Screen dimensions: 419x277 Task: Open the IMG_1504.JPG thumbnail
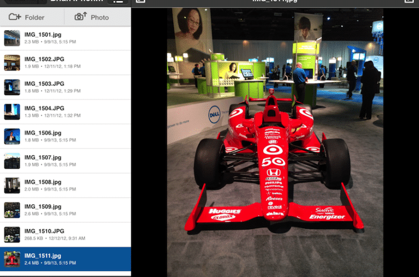point(12,112)
